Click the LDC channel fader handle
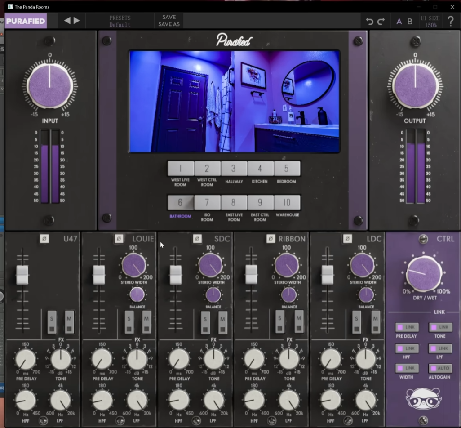 (327, 275)
